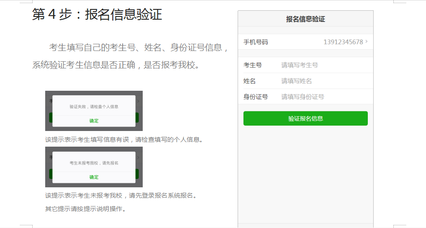This screenshot has width=426, height=228.
Task: Click the 考生号 field label
Action: tap(252, 65)
